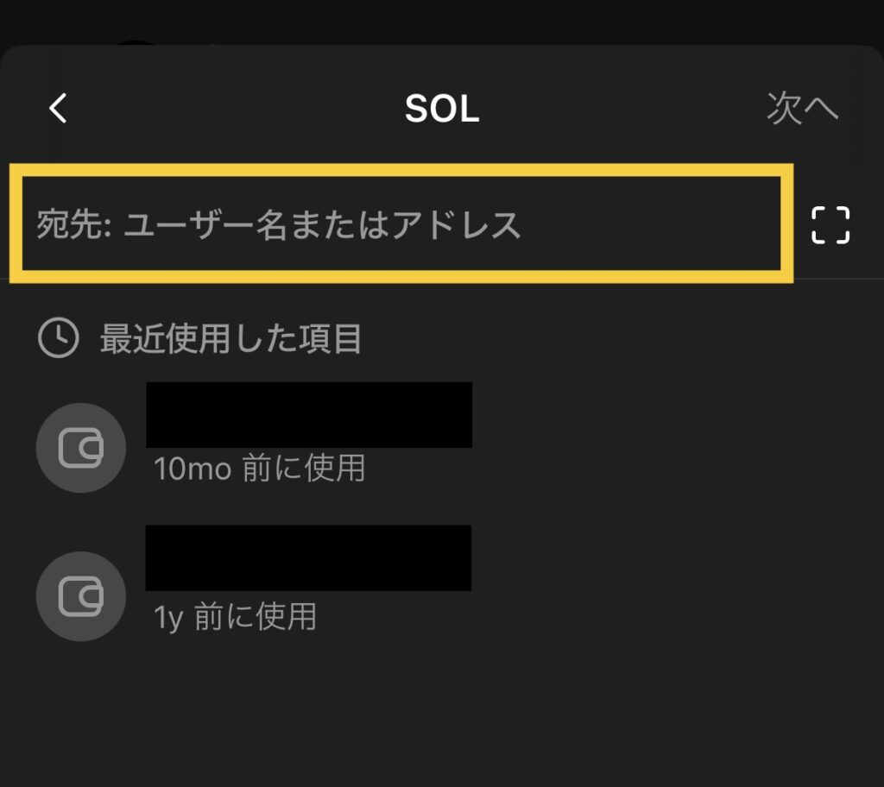Click the "ユーザー名またはアドレス" placeholder text

[x=323, y=225]
